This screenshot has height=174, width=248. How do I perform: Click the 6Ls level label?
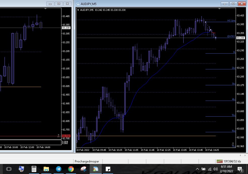point(234,130)
